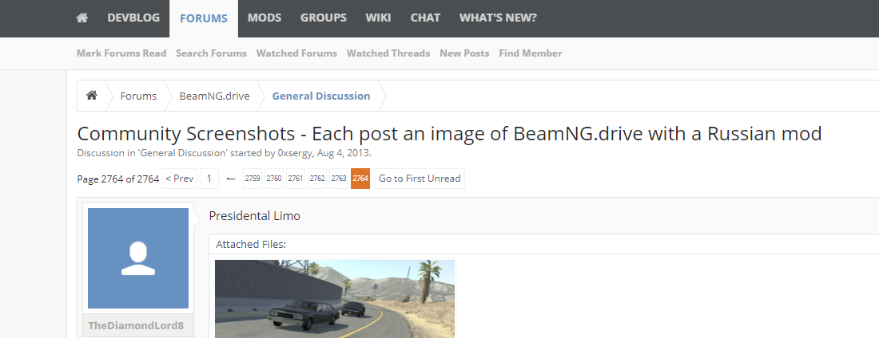
Task: Go to page 1
Action: [209, 179]
